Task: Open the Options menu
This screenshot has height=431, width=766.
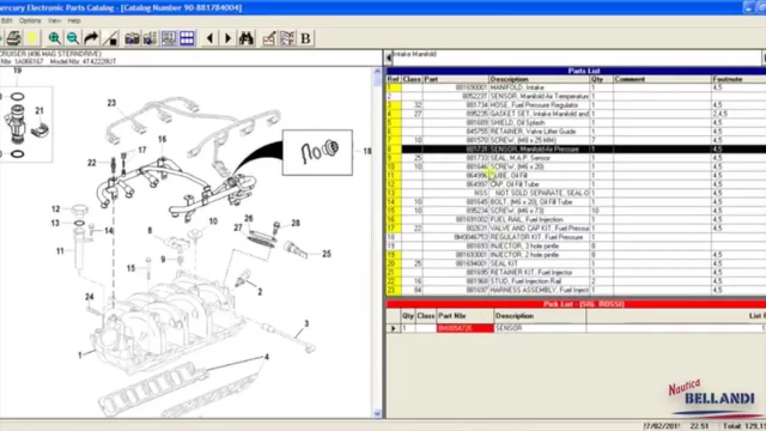Action: 29,20
